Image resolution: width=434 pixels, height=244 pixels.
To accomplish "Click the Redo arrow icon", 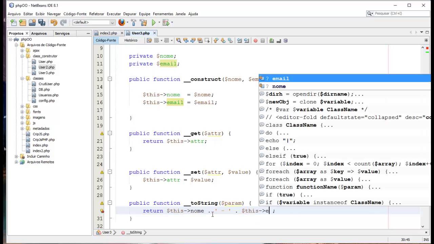I will 63,22.
